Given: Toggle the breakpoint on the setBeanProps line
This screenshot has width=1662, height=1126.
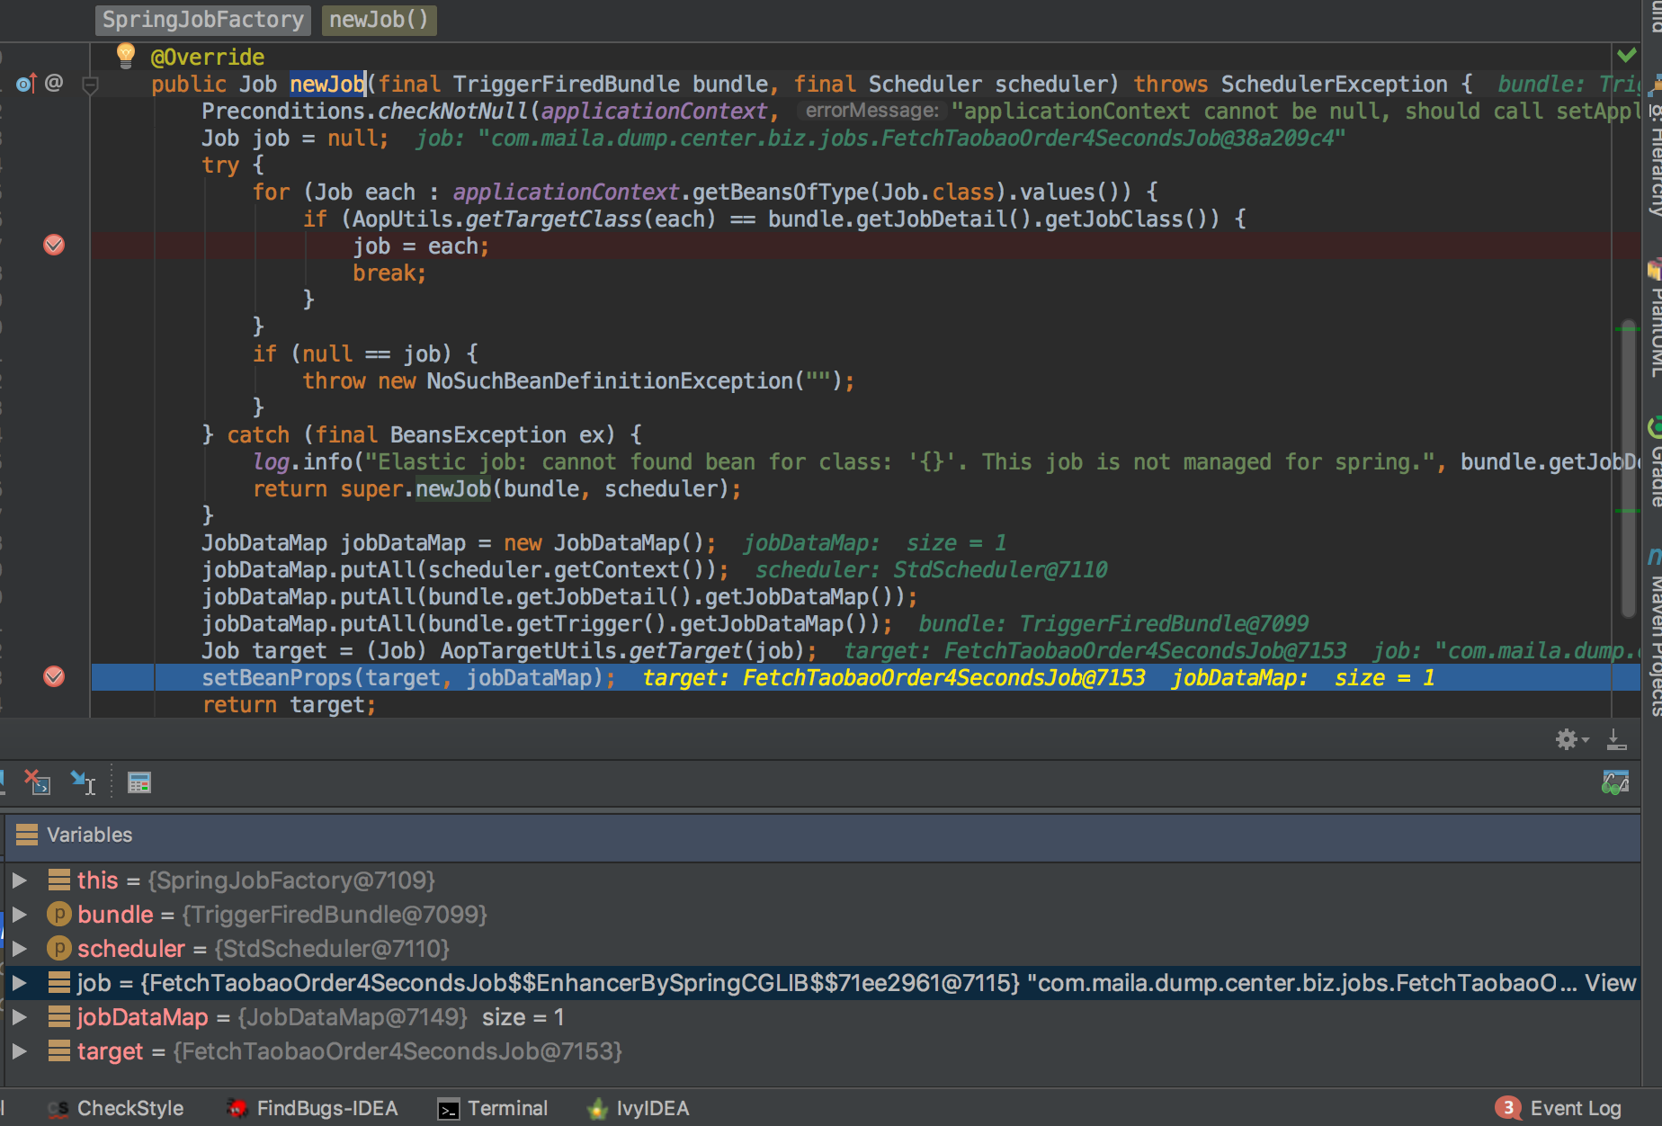Looking at the screenshot, I should (54, 677).
